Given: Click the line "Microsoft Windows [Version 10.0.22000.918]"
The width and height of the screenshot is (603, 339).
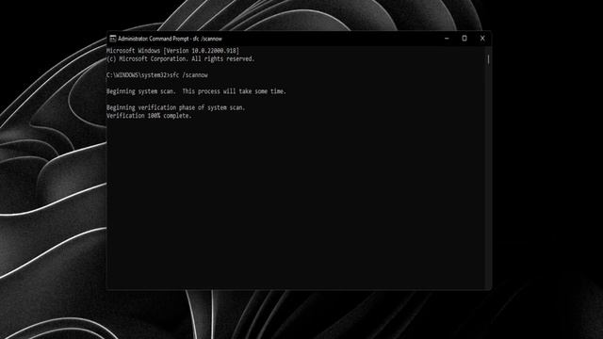Looking at the screenshot, I should coord(172,51).
